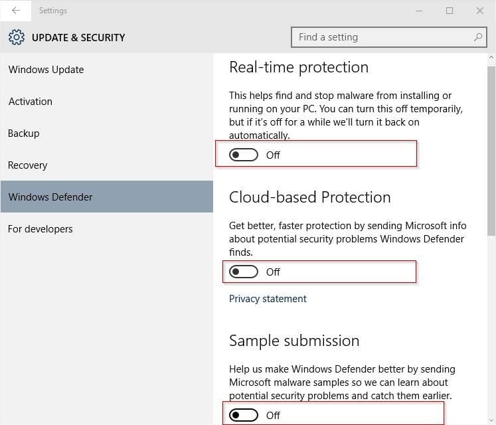Click the Real-time protection heading
The height and width of the screenshot is (425, 496).
[299, 67]
